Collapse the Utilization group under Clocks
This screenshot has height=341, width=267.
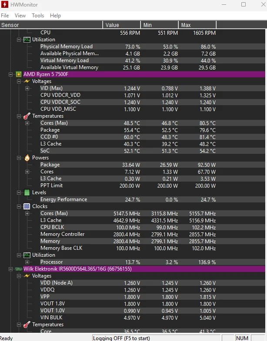coord(19,255)
